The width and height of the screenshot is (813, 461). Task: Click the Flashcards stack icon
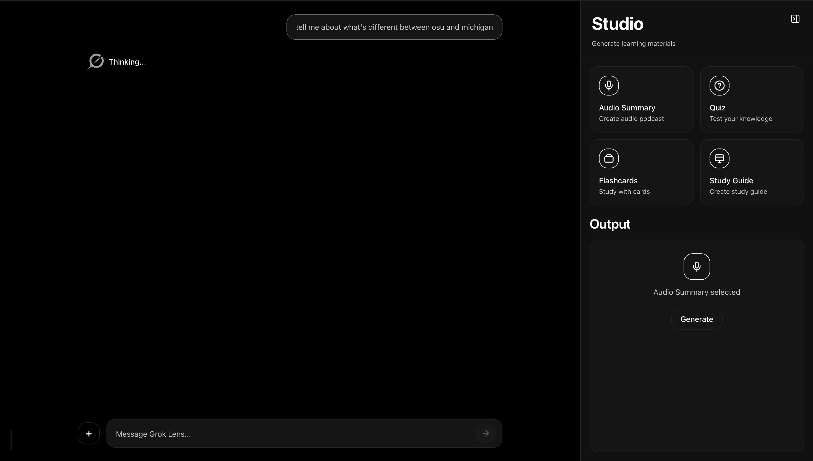pos(608,158)
